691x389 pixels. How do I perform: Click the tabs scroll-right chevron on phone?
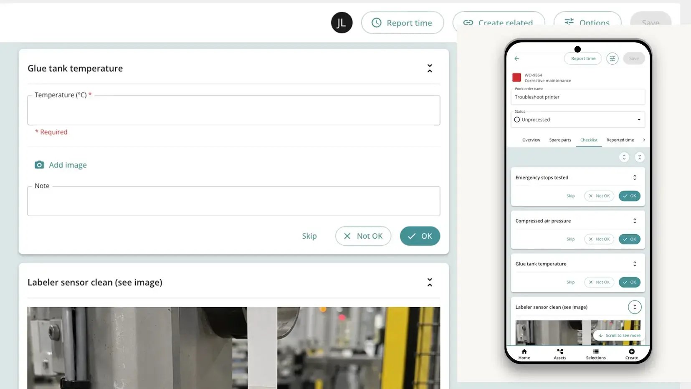click(644, 140)
